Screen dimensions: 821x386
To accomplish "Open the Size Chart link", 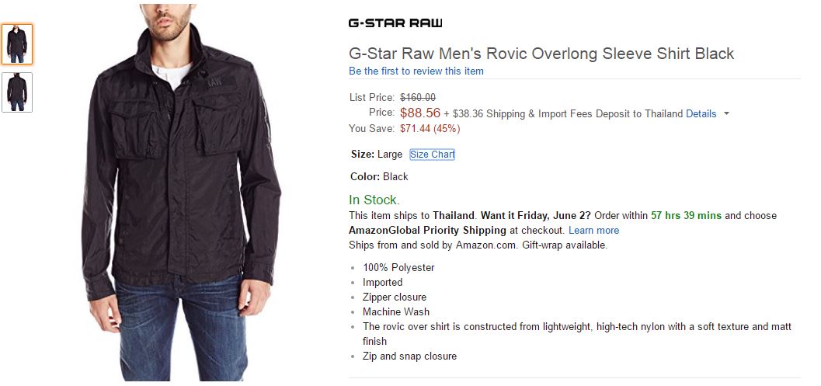I will [432, 155].
